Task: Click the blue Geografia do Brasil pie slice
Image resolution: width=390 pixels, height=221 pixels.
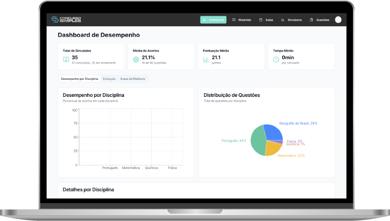Action: (x=274, y=132)
